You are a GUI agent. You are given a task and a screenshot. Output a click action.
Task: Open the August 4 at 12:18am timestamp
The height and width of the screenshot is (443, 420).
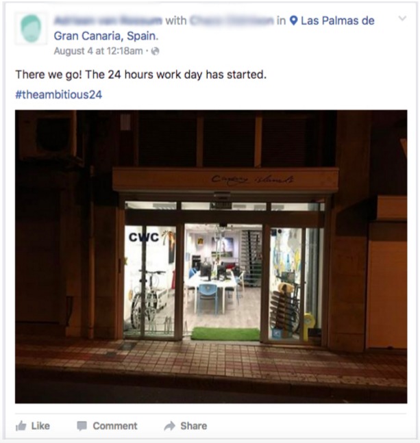98,51
